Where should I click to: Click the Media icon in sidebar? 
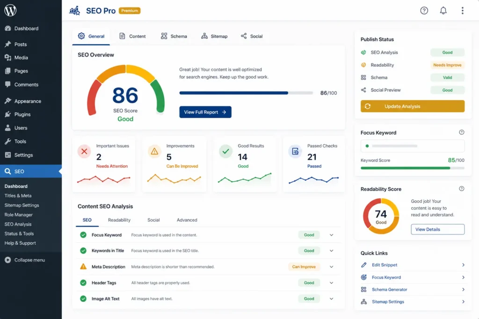(x=8, y=57)
